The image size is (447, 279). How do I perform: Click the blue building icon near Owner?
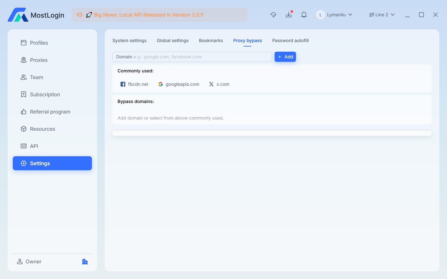pos(85,261)
